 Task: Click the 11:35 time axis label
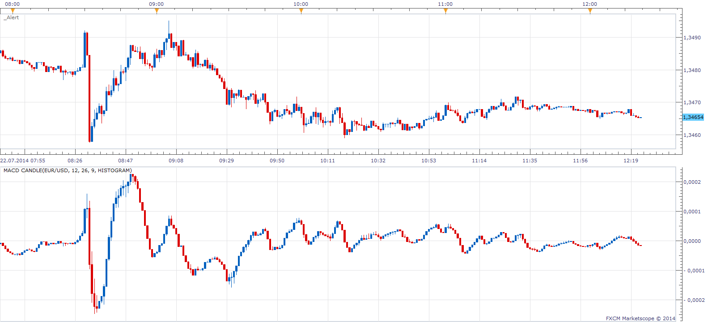click(530, 161)
